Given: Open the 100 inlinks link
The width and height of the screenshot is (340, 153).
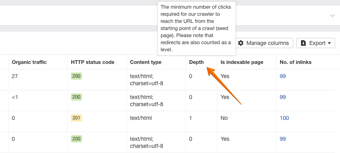Looking at the screenshot, I should (x=284, y=118).
